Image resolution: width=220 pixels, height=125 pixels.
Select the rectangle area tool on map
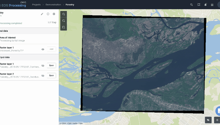pyautogui.click(x=64, y=27)
